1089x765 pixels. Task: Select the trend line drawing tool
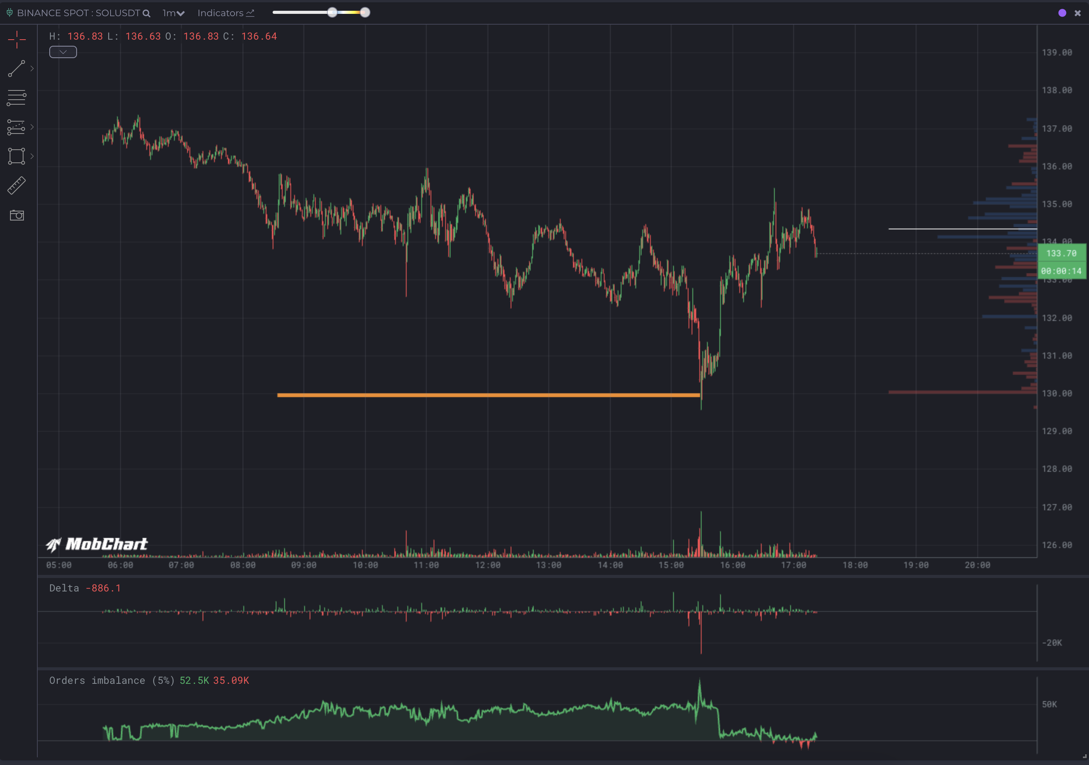click(x=17, y=69)
